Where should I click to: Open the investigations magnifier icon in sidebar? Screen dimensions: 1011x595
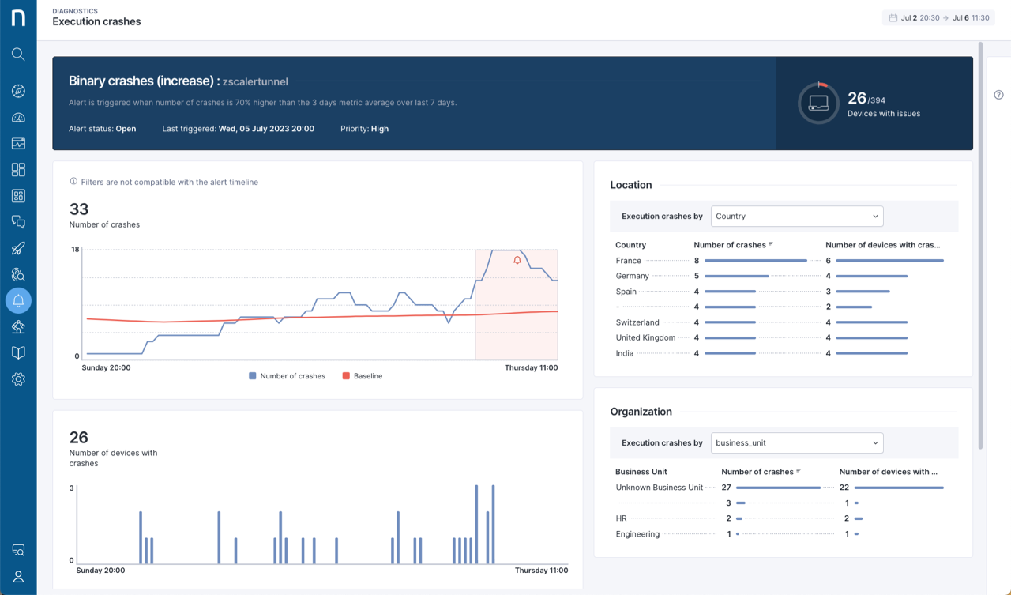click(x=18, y=274)
